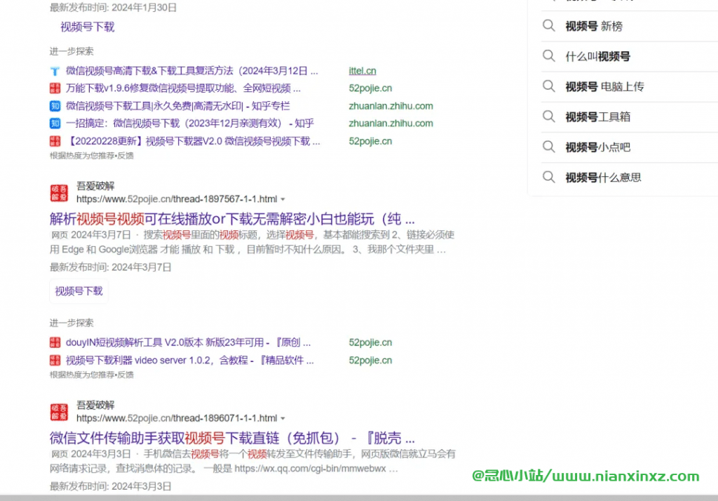
Task: Select the search icon beside 视频号 电脑上传
Action: (548, 86)
